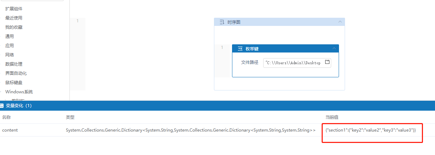The width and height of the screenshot is (435, 155).
Task: Expand the 通用 category
Action: click(x=10, y=36)
